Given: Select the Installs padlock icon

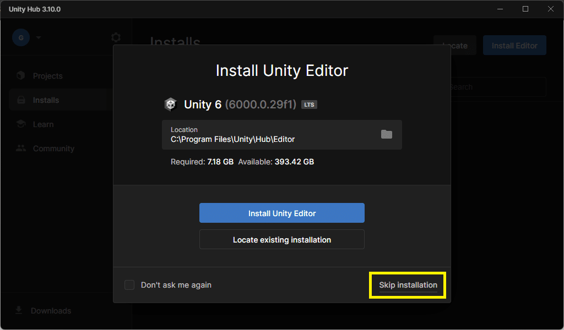Looking at the screenshot, I should (x=20, y=100).
